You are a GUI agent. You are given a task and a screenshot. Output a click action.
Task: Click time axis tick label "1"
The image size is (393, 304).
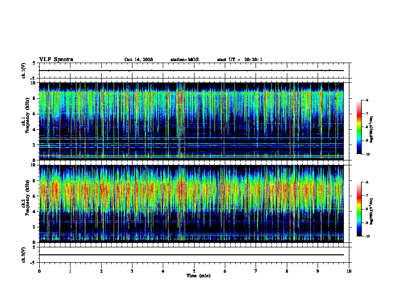click(70, 271)
